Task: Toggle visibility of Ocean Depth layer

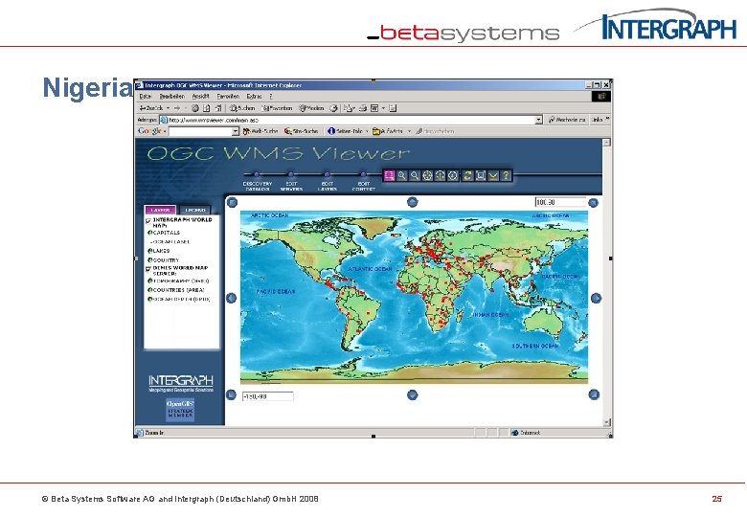Action: (150, 300)
